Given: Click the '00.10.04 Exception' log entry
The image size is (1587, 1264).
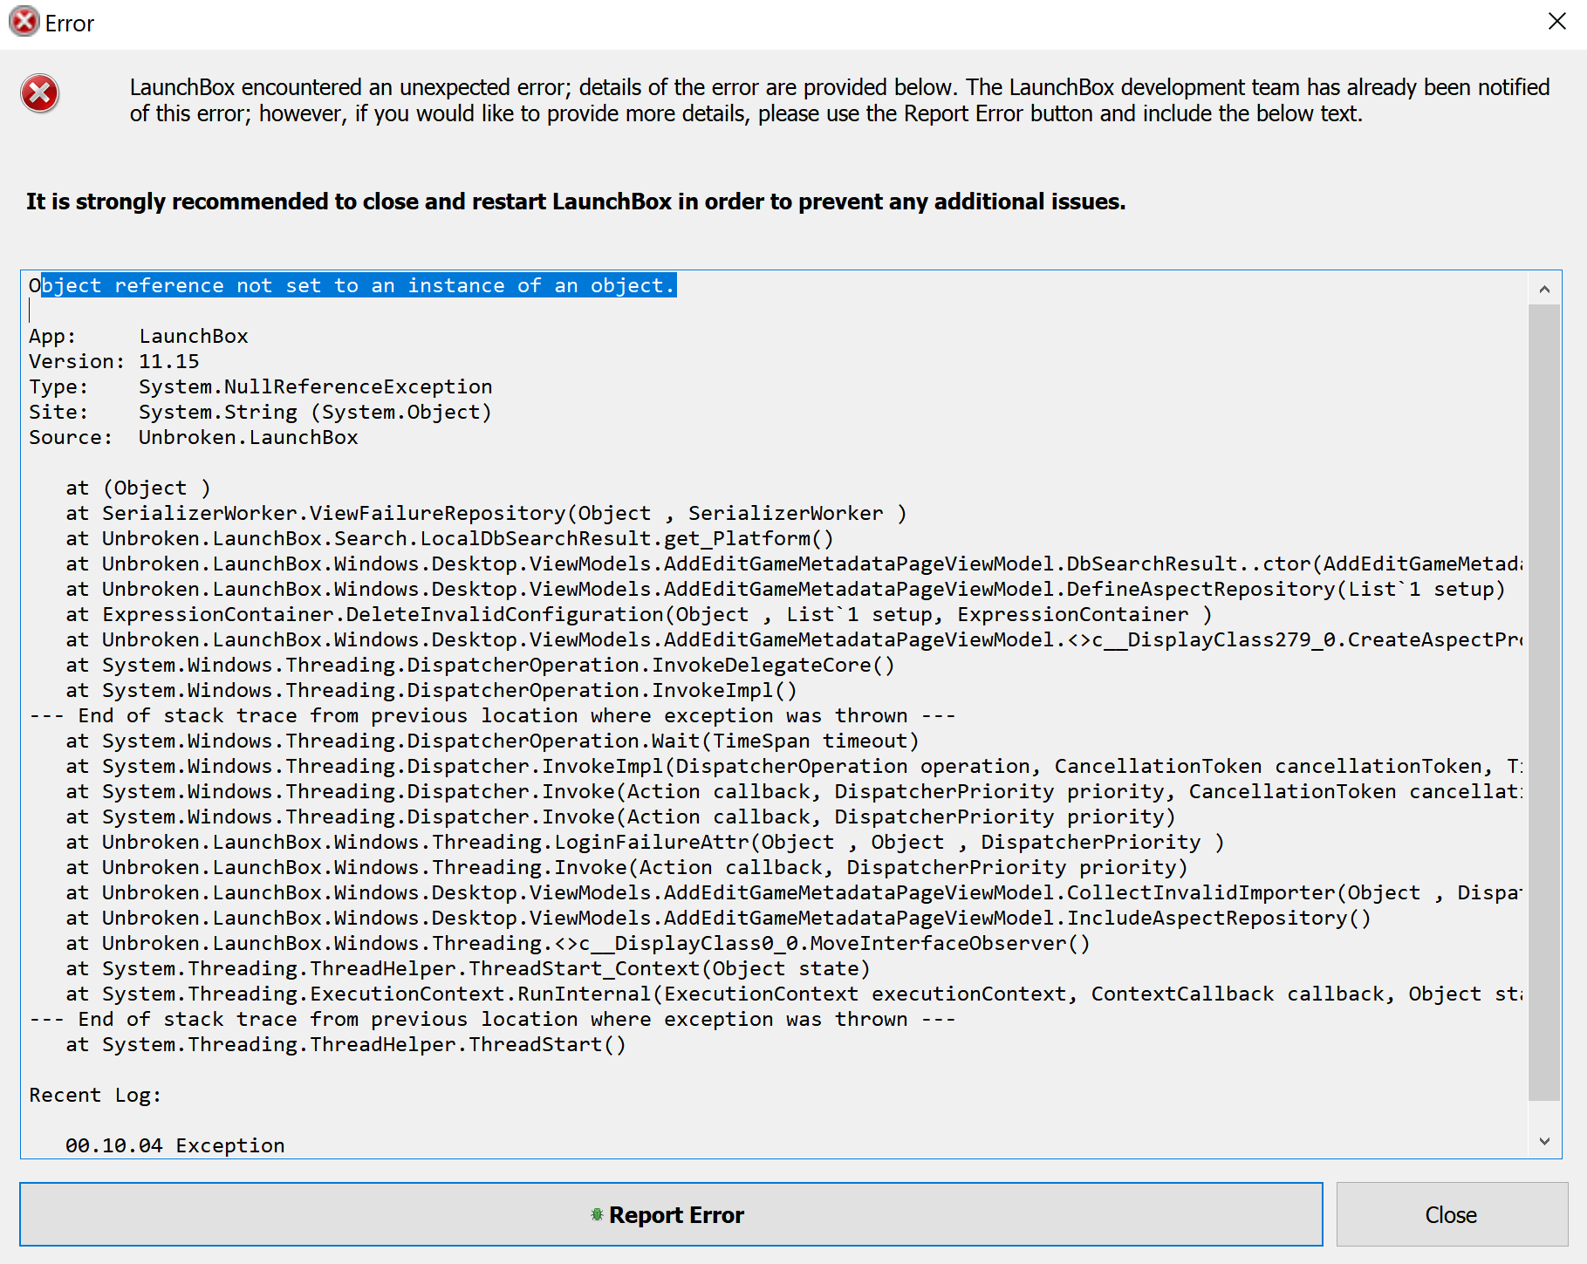Looking at the screenshot, I should (175, 1145).
